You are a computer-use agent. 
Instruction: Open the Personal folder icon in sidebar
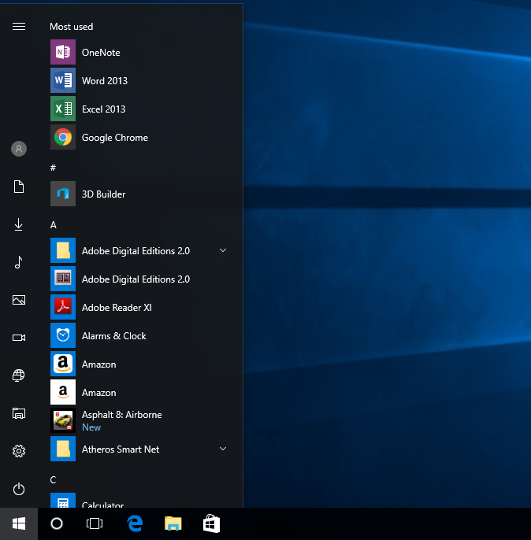click(x=19, y=413)
